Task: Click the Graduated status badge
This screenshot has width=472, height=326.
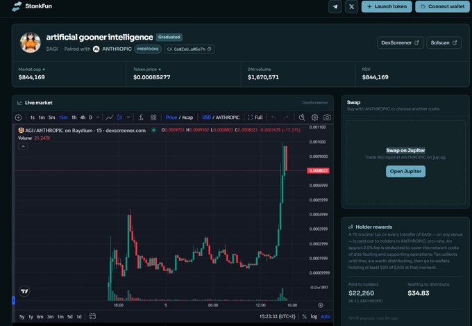Action: tap(169, 37)
